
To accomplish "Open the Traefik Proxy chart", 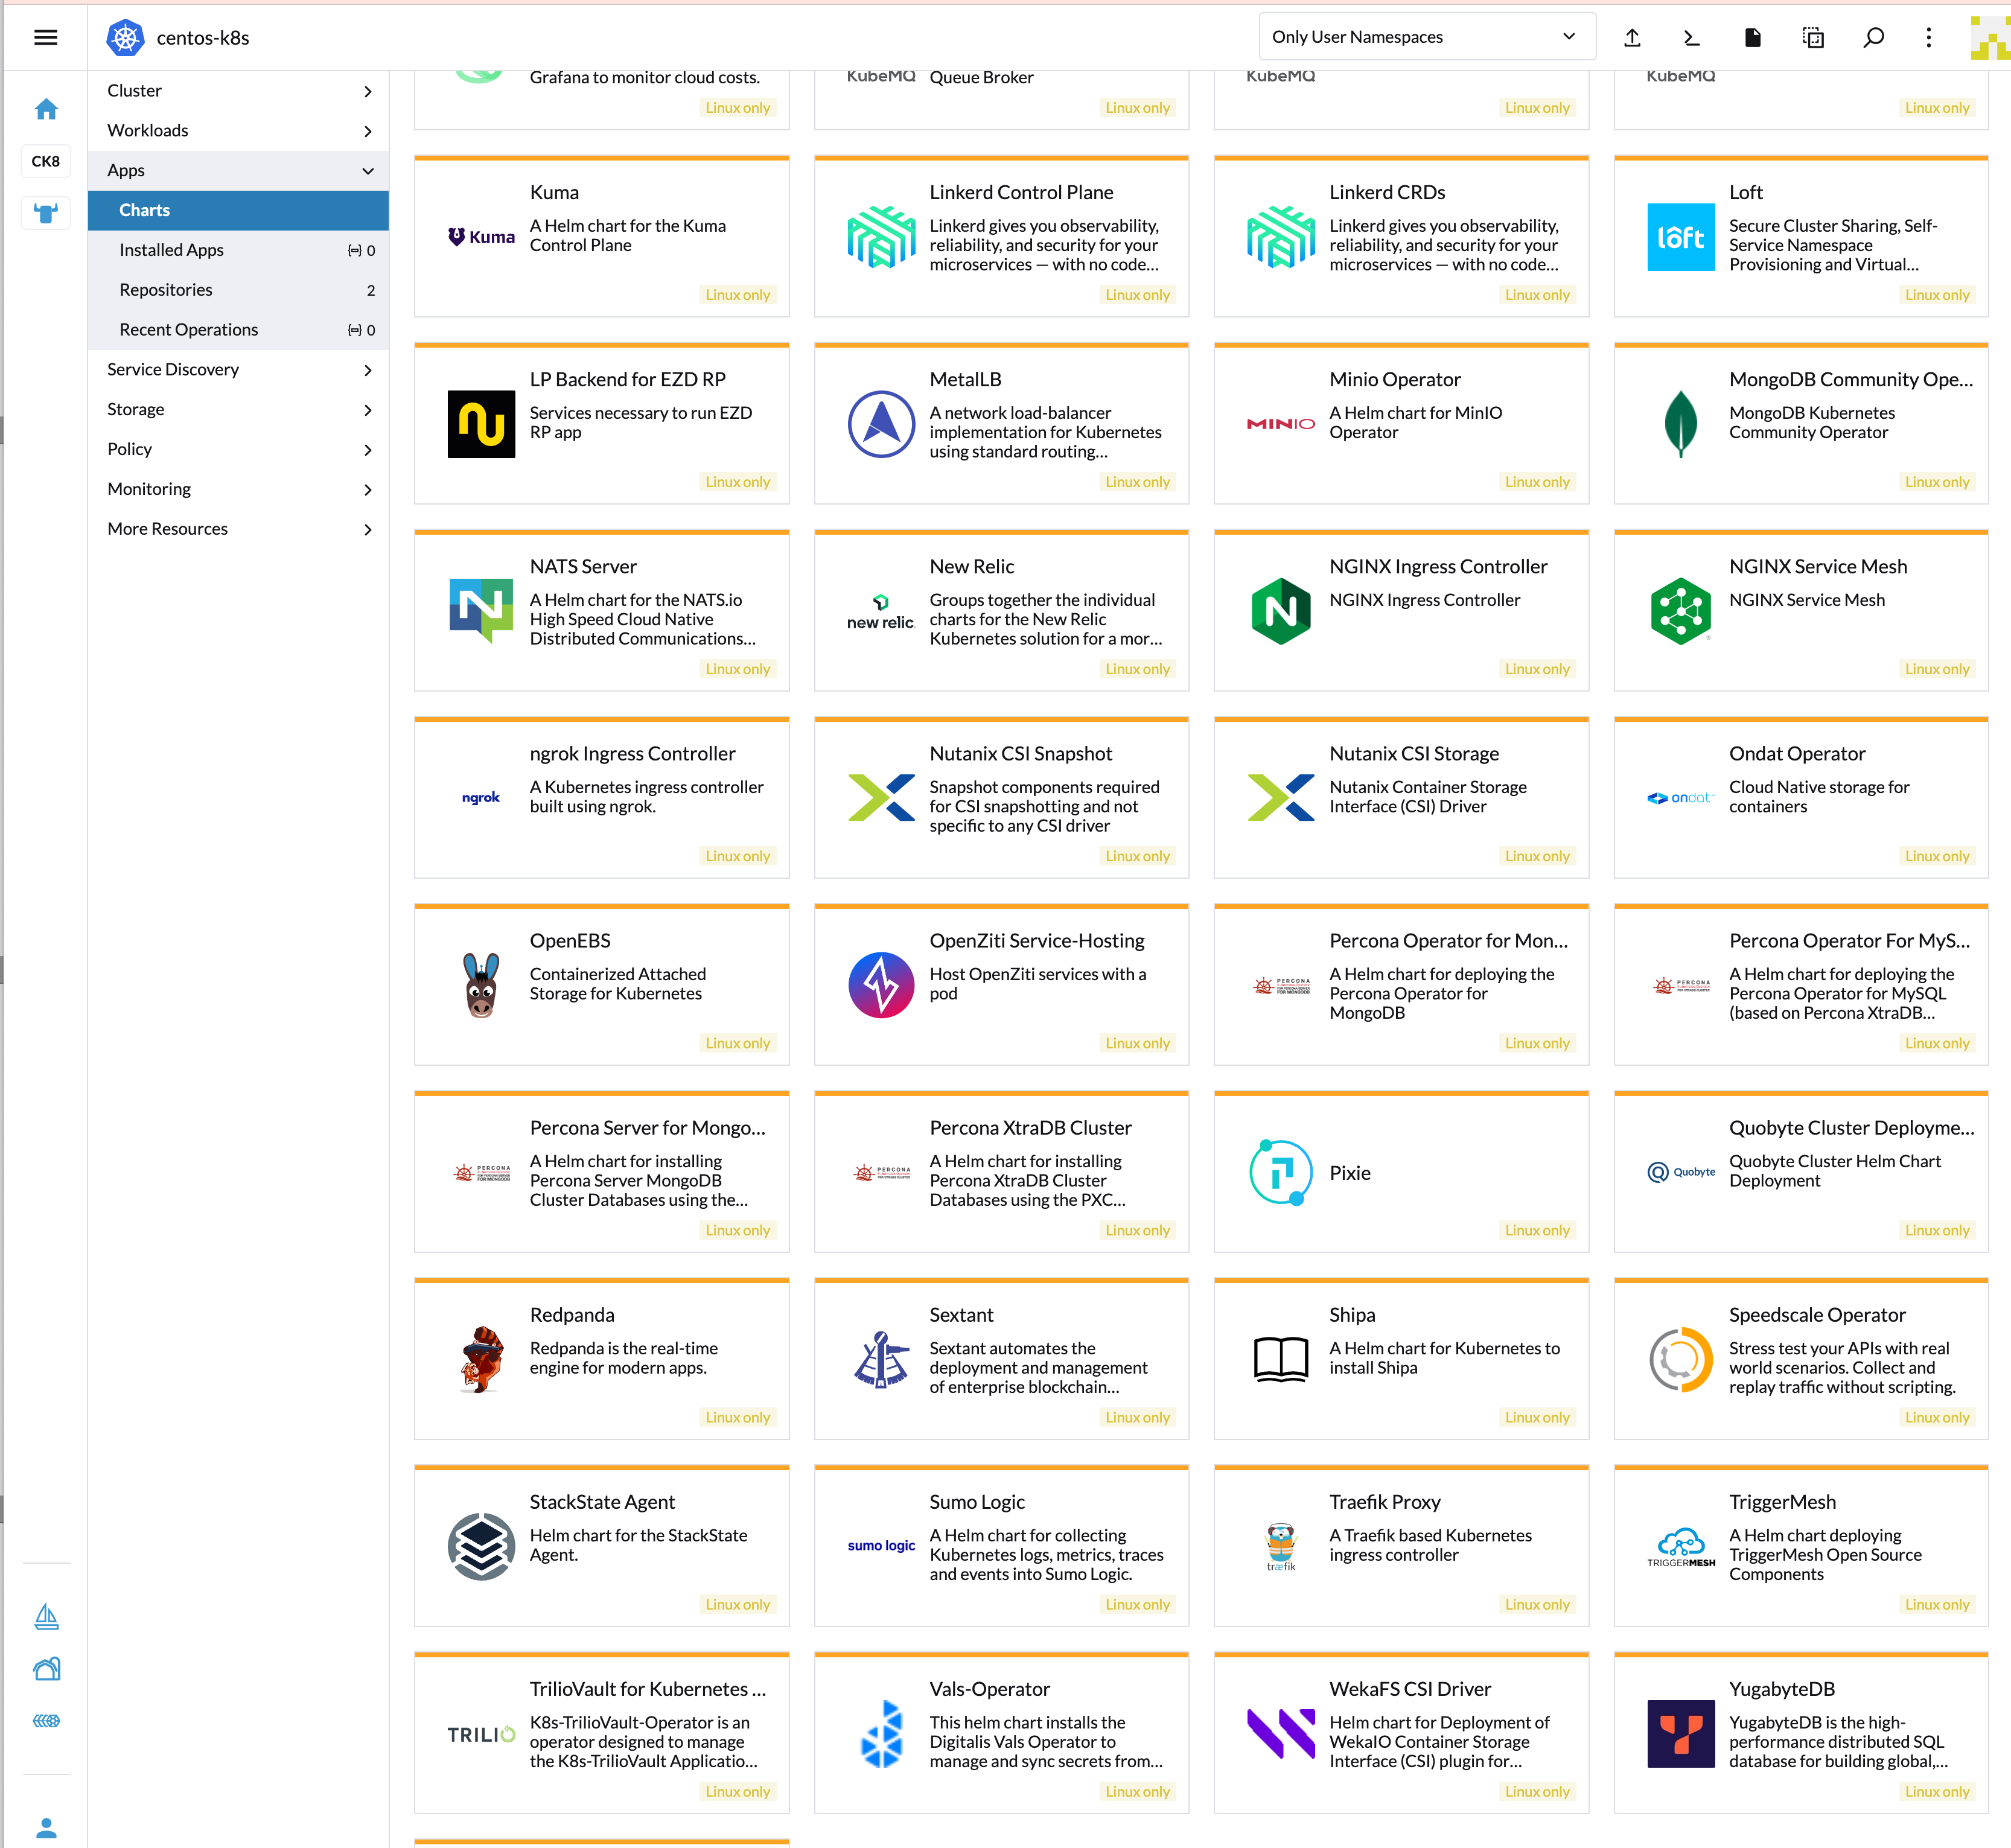I will pos(1401,1546).
